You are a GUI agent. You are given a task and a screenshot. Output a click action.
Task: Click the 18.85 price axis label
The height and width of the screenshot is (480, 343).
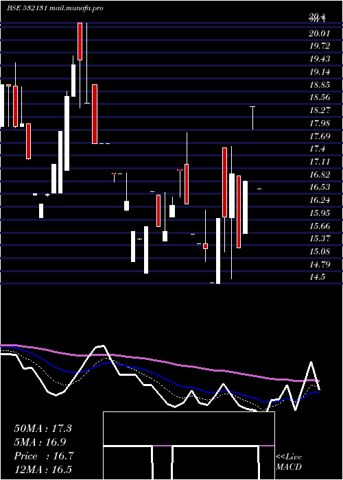[320, 85]
